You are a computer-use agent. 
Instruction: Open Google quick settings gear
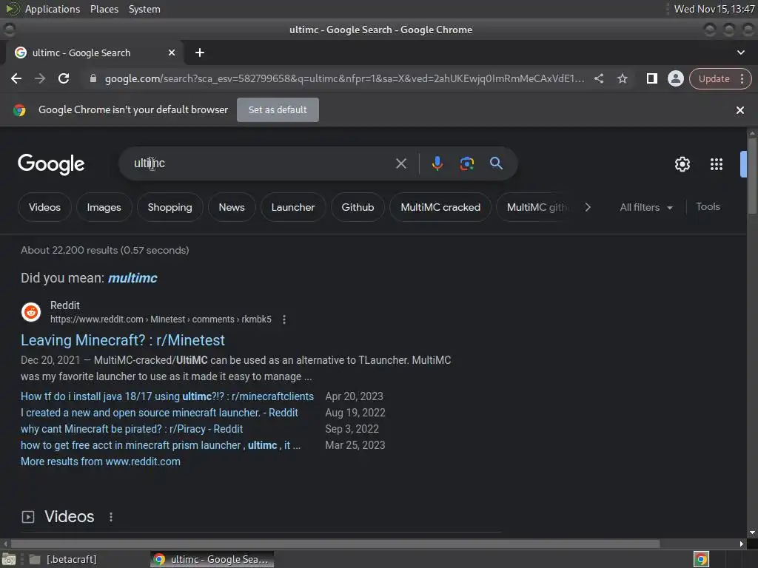[682, 164]
